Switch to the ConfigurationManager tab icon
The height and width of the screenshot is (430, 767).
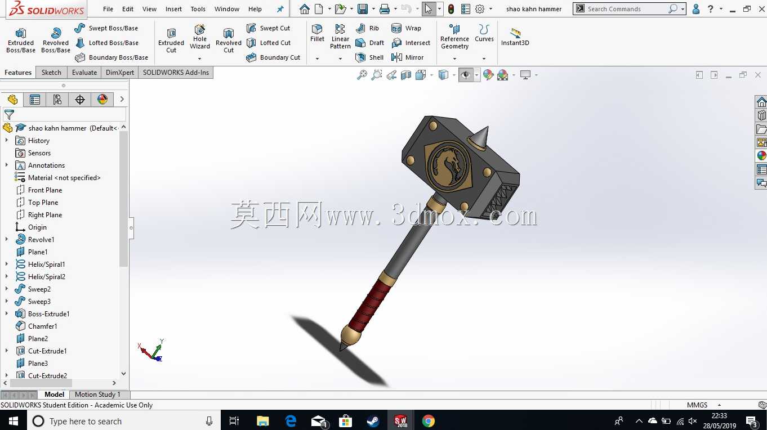click(x=57, y=100)
